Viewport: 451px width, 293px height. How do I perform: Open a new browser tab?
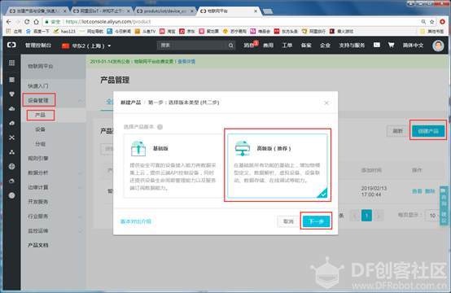point(268,11)
